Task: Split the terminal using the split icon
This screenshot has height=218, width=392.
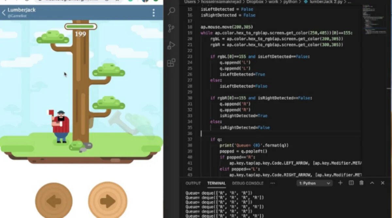Action: (351, 183)
